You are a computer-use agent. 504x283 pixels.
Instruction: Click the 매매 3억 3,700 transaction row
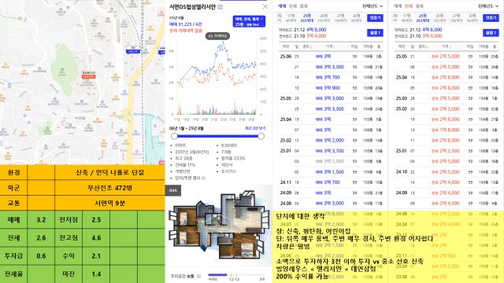pyautogui.click(x=331, y=151)
